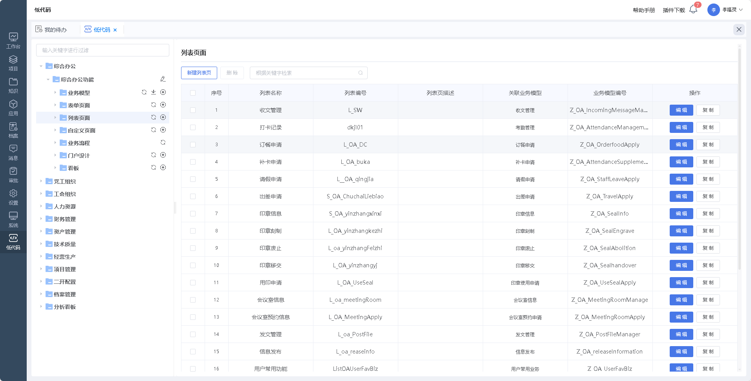Click the notification bell icon
This screenshot has height=381, width=751.
pos(693,10)
